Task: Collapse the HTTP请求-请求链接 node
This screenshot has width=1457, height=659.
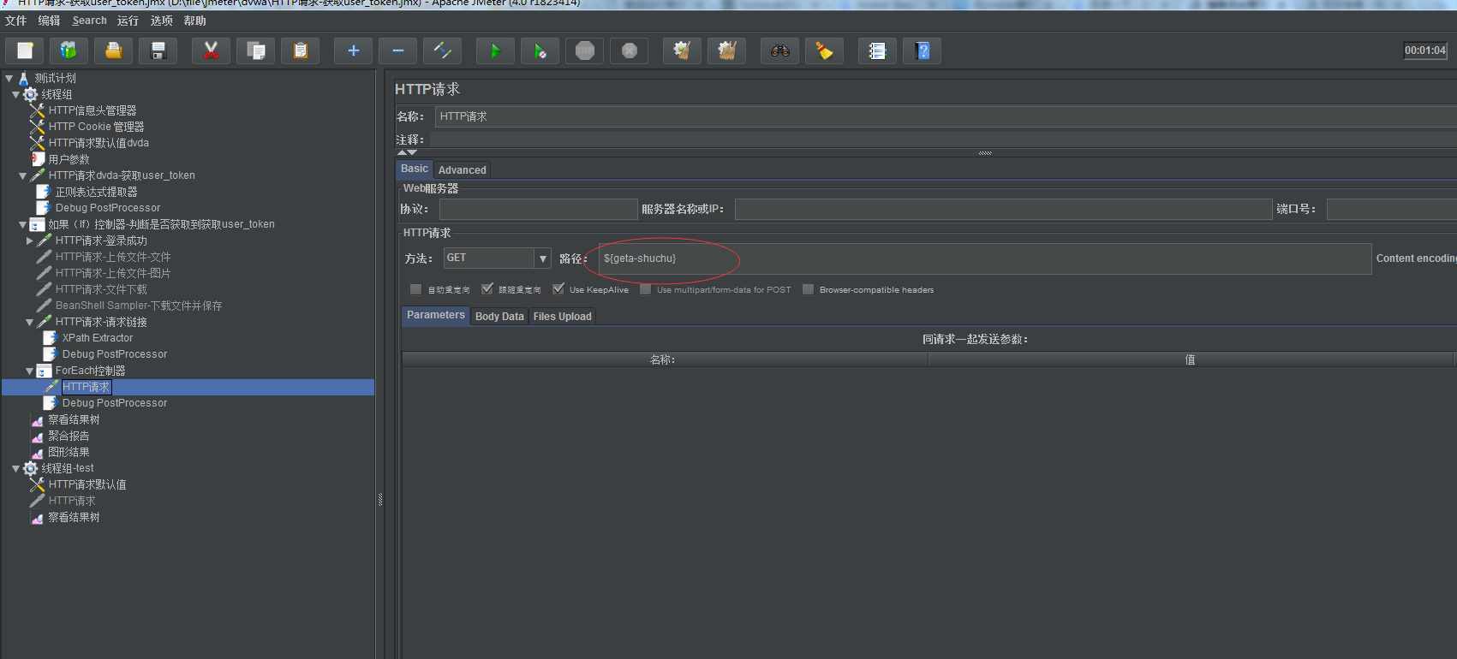Action: click(x=29, y=322)
